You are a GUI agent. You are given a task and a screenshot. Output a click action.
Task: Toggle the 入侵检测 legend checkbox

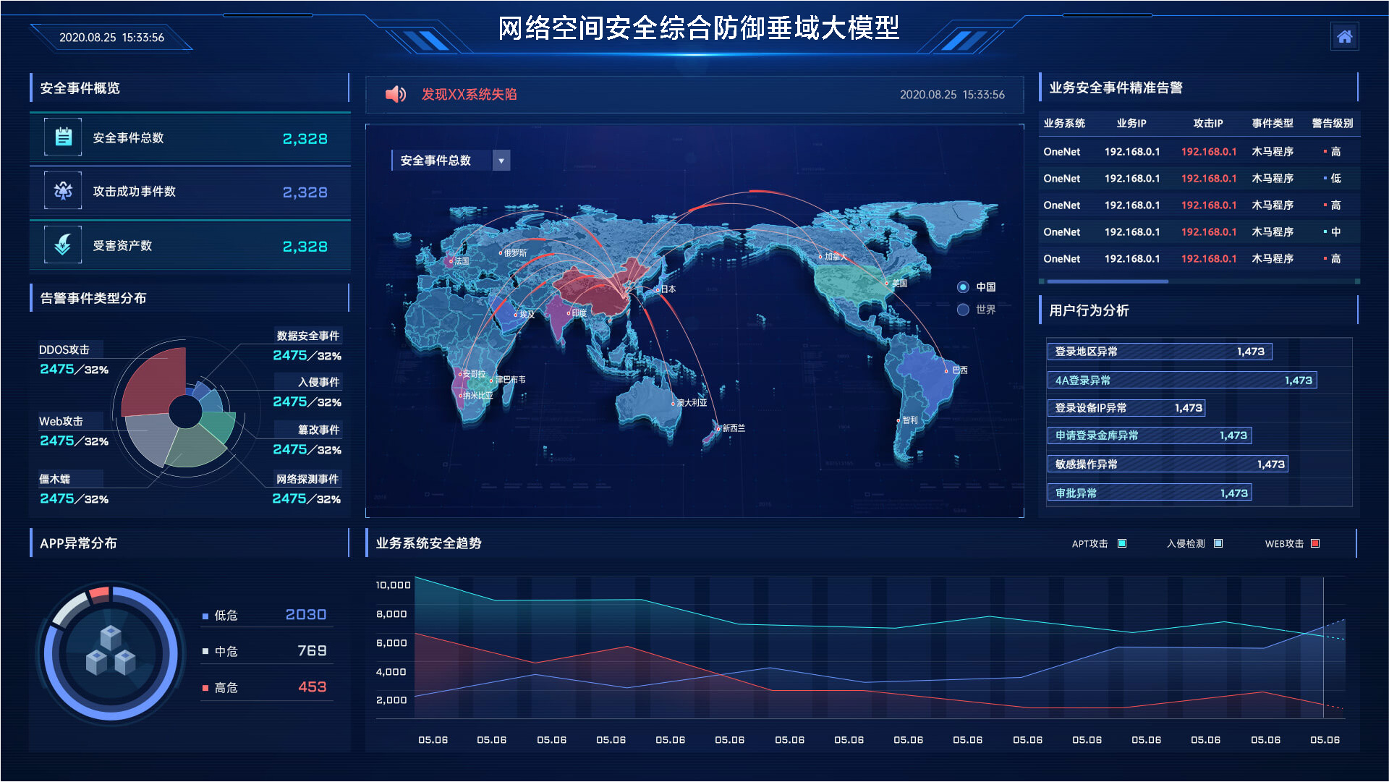click(1218, 543)
